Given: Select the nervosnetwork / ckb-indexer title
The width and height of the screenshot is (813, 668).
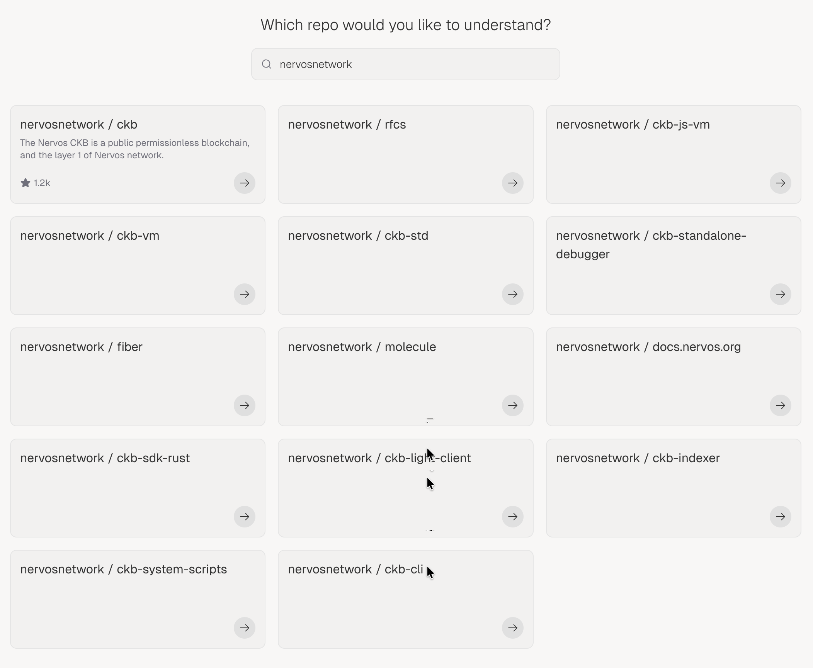Looking at the screenshot, I should click(x=638, y=458).
